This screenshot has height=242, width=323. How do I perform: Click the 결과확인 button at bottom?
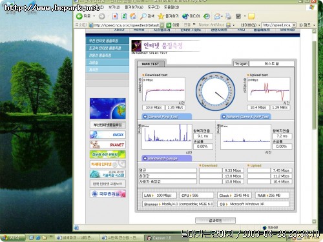pyautogui.click(x=215, y=220)
